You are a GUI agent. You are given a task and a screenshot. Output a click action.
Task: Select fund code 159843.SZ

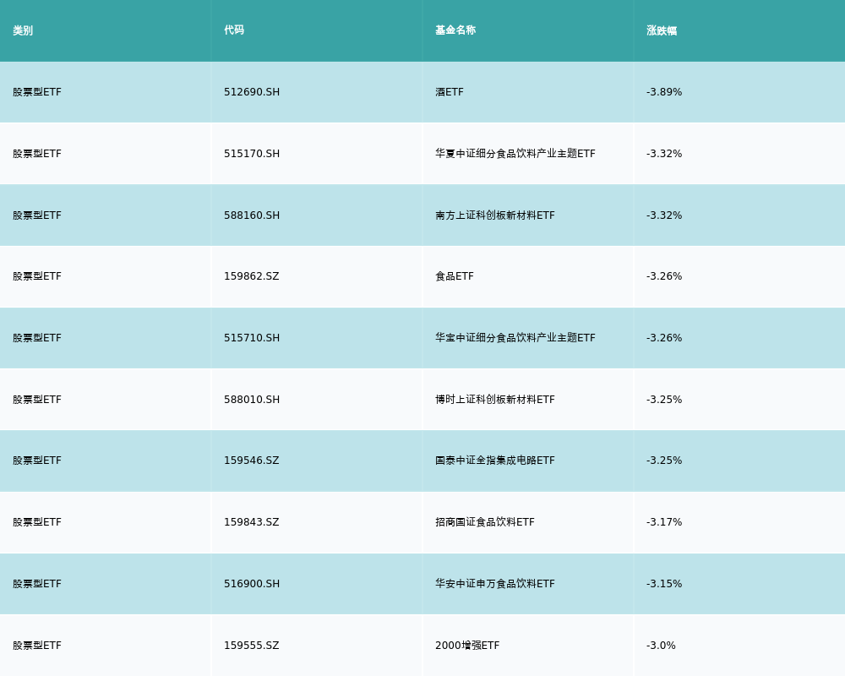[x=252, y=522]
